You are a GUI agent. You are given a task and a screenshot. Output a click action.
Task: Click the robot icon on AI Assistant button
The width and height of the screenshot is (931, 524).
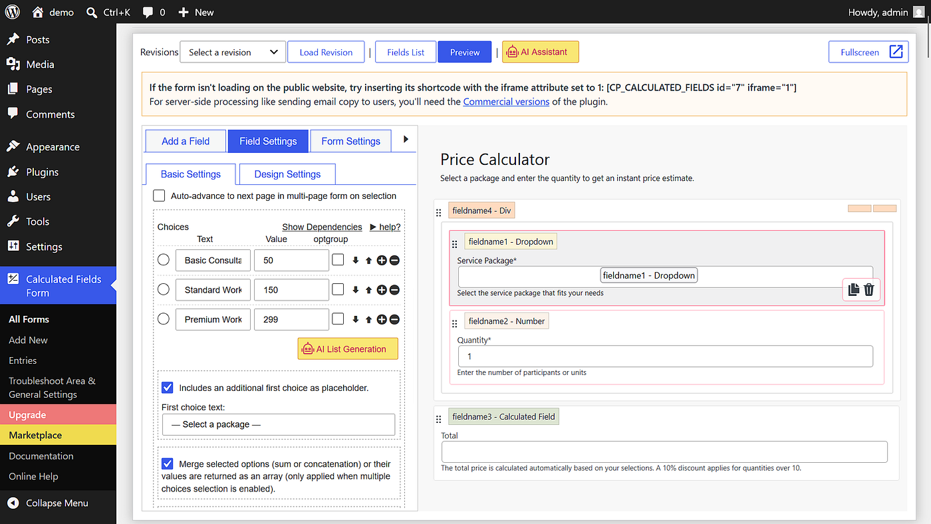click(x=512, y=52)
